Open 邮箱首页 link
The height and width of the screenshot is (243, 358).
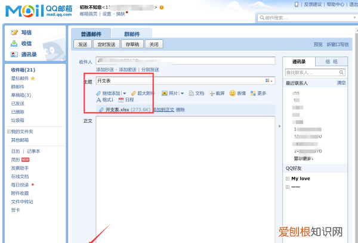[88, 14]
